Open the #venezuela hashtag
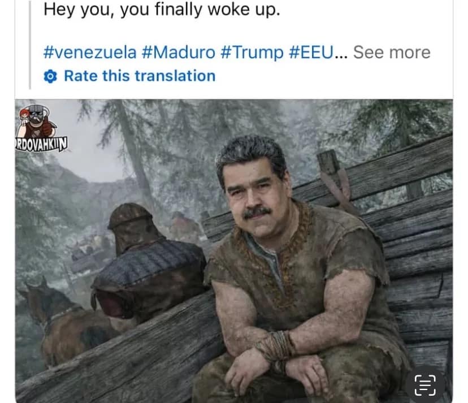The image size is (468, 403). (x=90, y=53)
